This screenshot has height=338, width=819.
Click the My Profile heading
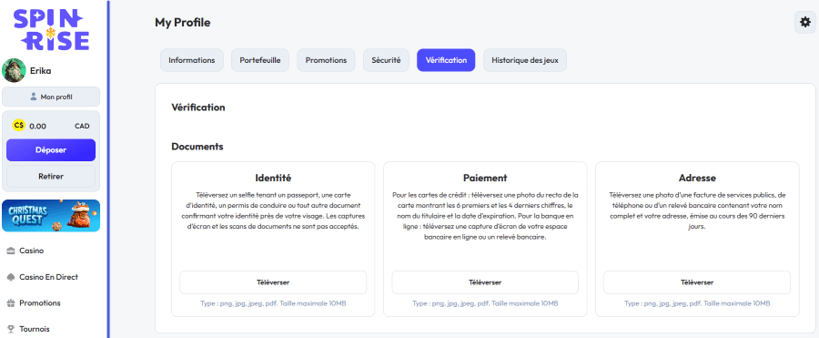[x=183, y=23]
